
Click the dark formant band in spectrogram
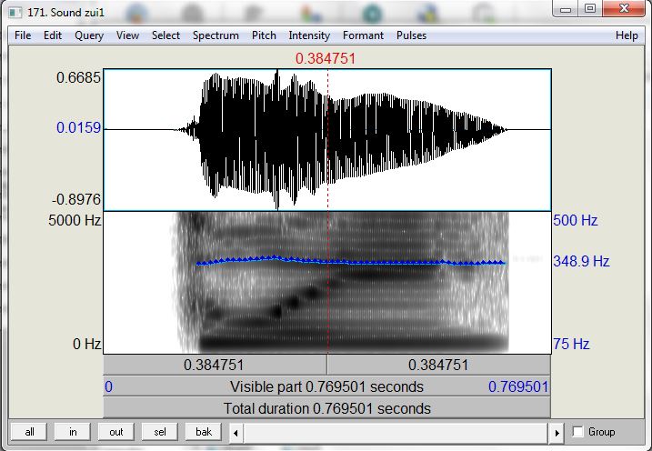pos(354,343)
